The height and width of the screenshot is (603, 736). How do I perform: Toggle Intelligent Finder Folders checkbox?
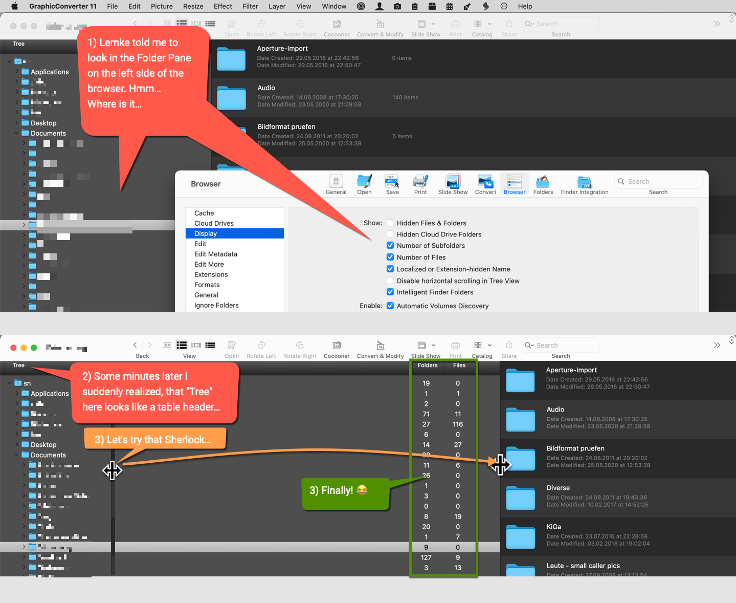390,292
